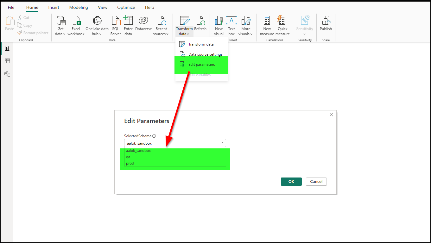The height and width of the screenshot is (243, 431).
Task: Open More visuals
Action: point(246,25)
